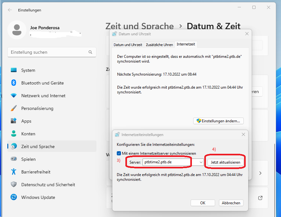Click Zeit und Sprache breadcrumb
This screenshot has width=281, height=217.
140,26
